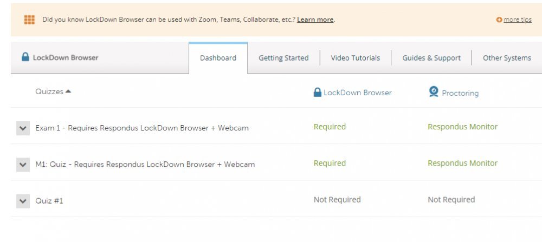Click Respondus Monitor for M1: Quiz

pyautogui.click(x=462, y=163)
